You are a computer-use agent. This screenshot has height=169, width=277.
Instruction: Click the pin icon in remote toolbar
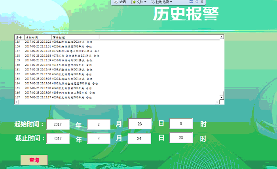pos(197,2)
